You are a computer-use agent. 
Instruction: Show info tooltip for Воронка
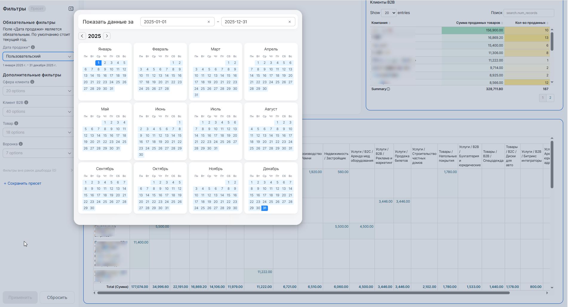point(21,144)
